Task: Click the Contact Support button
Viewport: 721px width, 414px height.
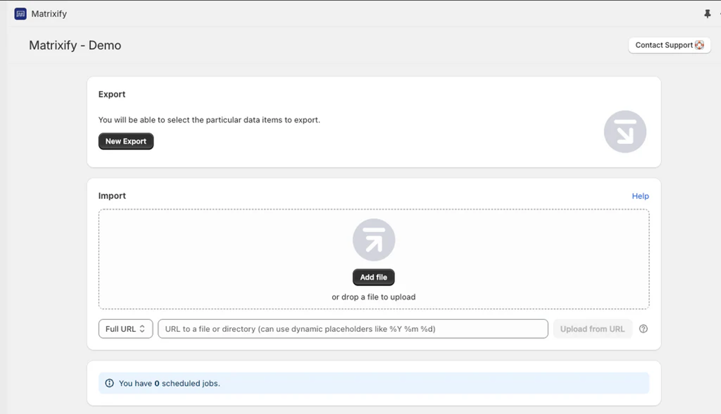Action: click(664, 45)
